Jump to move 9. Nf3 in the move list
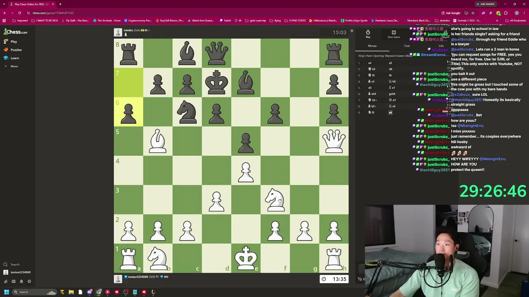Viewport: 529px width, 297px height. point(372,113)
